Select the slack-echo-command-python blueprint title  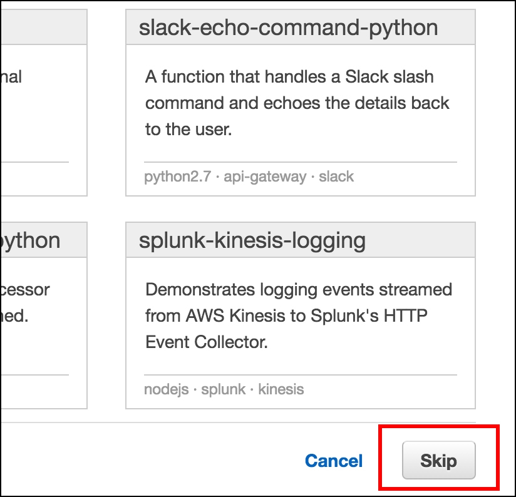click(288, 28)
